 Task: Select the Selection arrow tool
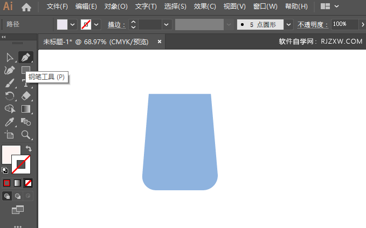(10, 58)
